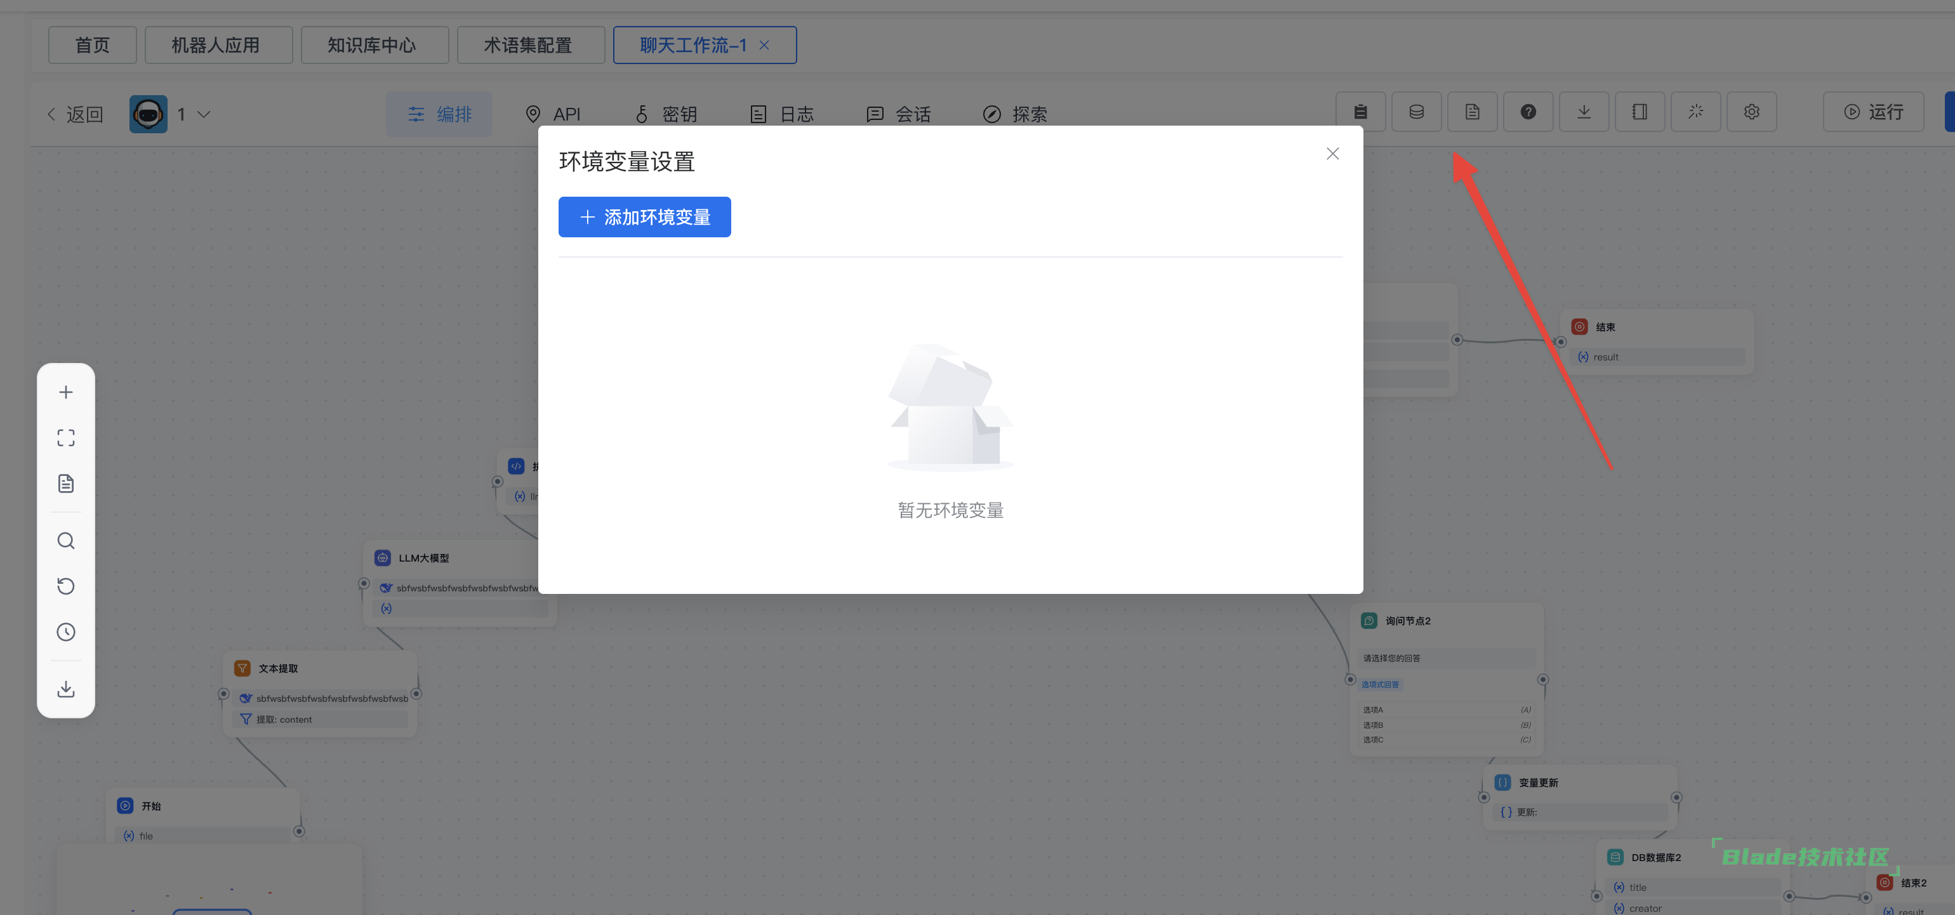The height and width of the screenshot is (915, 1955).
Task: Add a new environment variable
Action: (644, 217)
